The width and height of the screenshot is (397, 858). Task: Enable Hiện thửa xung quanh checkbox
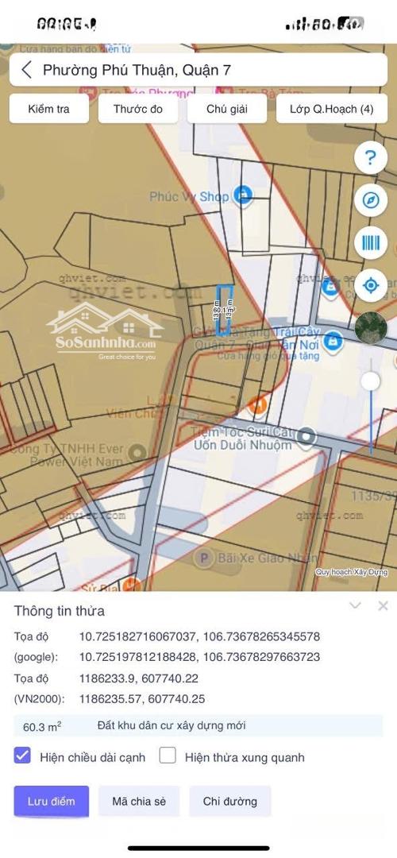(x=168, y=756)
